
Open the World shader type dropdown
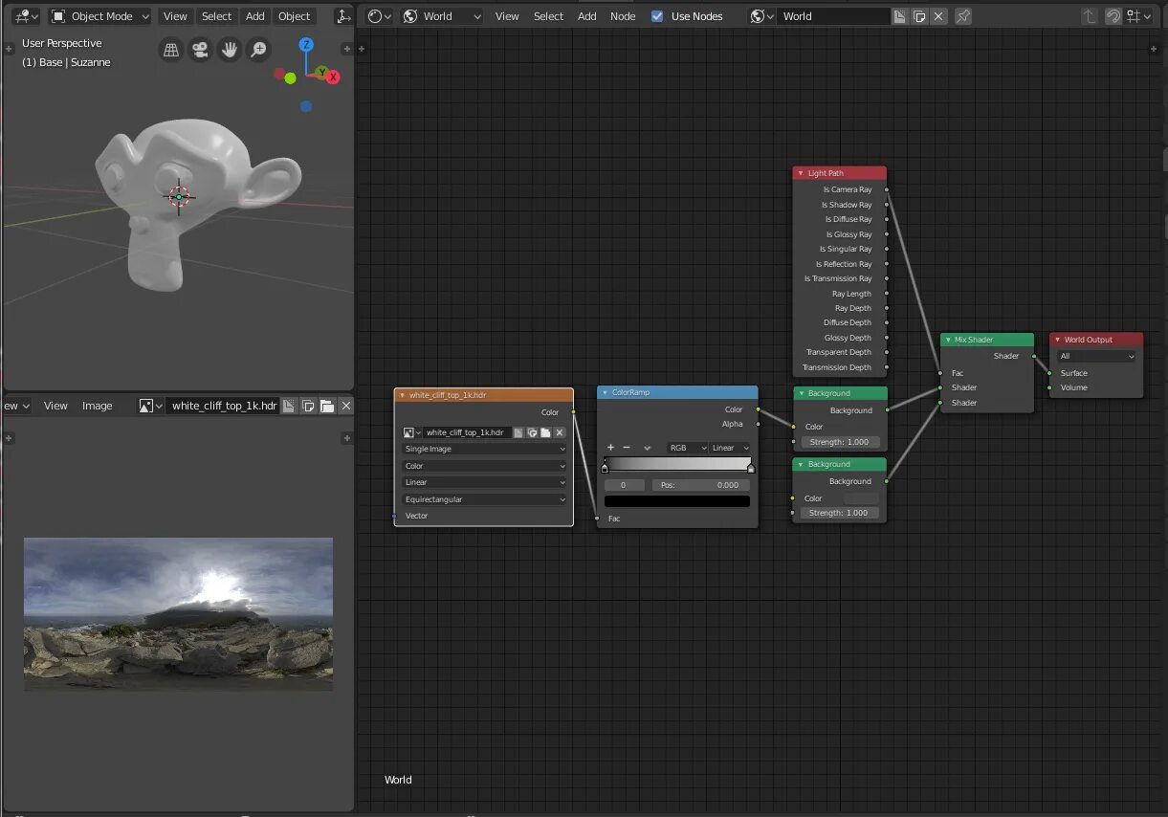click(443, 16)
